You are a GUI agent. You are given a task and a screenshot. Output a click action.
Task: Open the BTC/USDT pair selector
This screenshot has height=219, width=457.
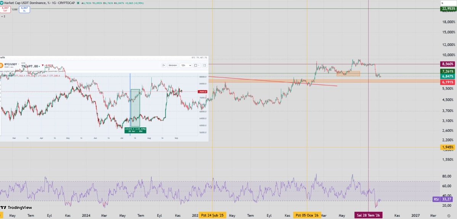tap(12, 64)
